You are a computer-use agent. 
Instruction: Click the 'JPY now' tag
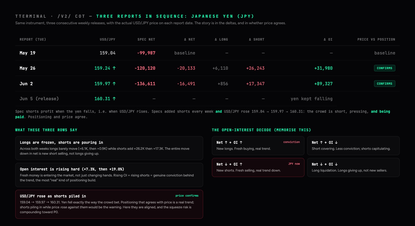point(294,164)
